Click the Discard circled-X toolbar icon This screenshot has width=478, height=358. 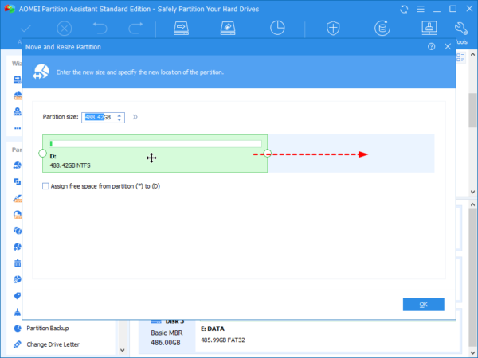tap(64, 29)
